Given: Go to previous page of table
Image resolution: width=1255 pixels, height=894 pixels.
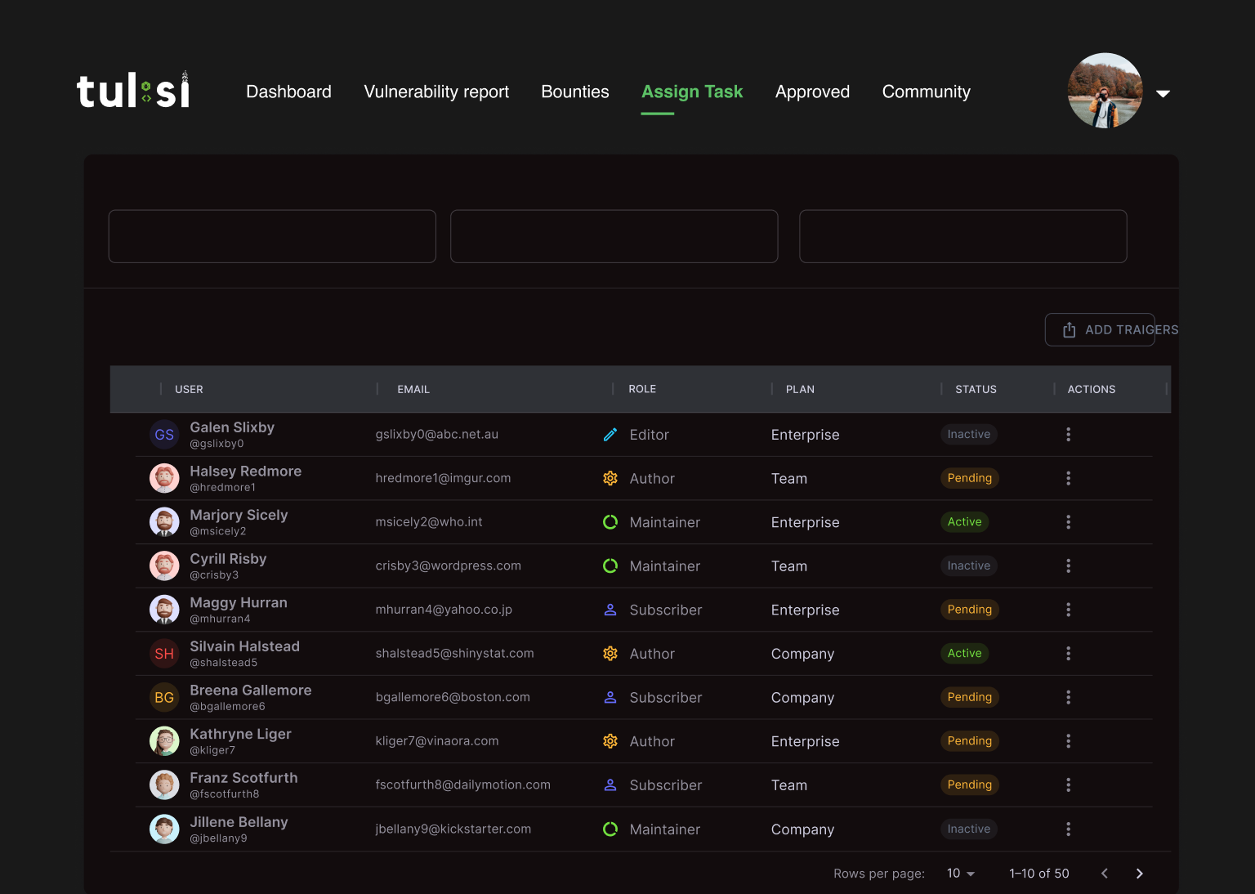Looking at the screenshot, I should click(x=1105, y=874).
